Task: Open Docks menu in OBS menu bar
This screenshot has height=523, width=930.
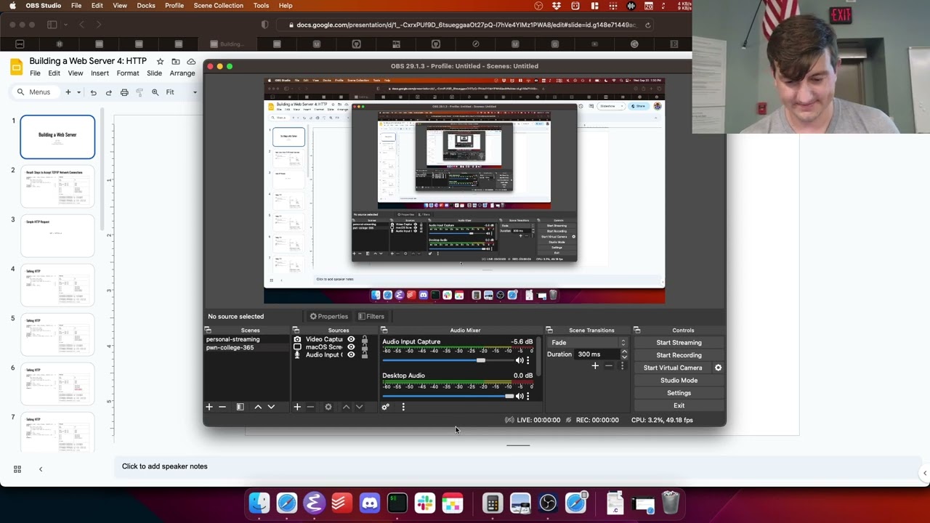Action: (x=146, y=6)
